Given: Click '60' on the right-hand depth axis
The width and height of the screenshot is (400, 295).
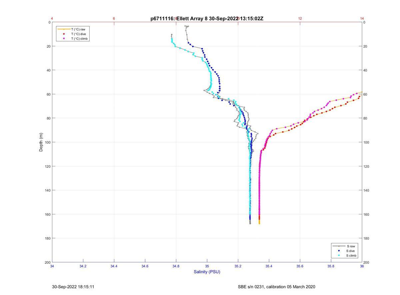Looking at the screenshot, I should click(x=366, y=94).
